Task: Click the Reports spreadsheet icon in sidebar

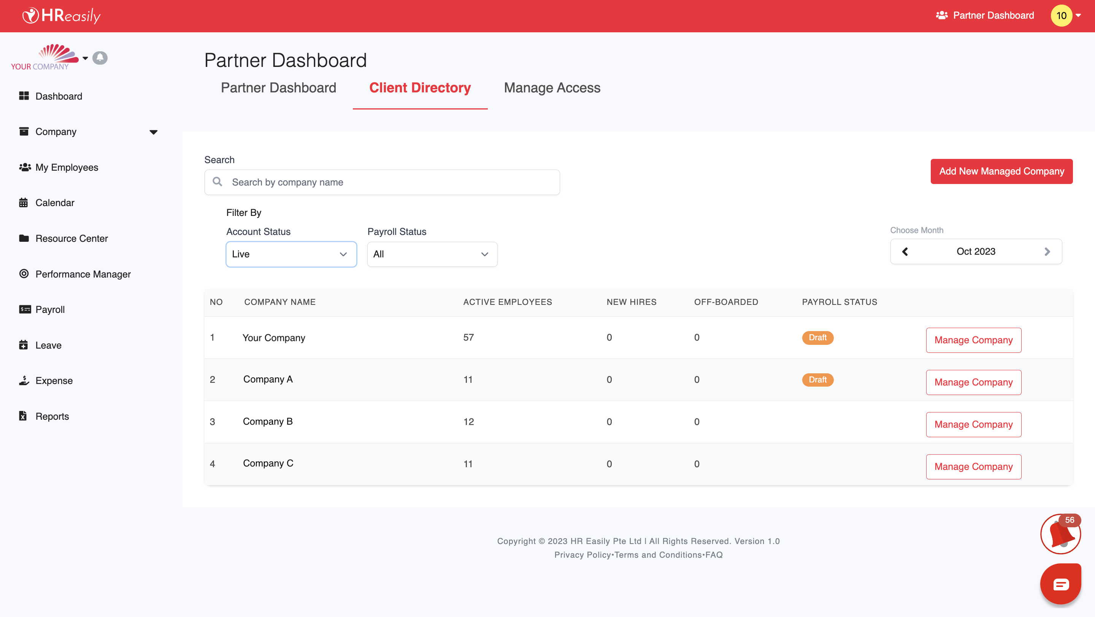Action: click(x=23, y=416)
